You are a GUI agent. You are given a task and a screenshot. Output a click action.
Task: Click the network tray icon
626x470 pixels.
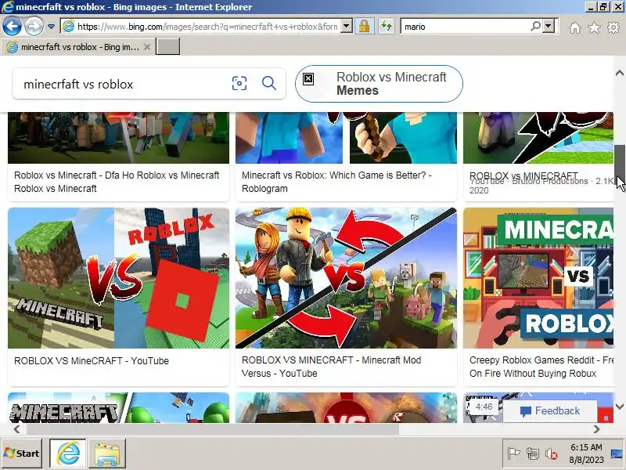(532, 454)
